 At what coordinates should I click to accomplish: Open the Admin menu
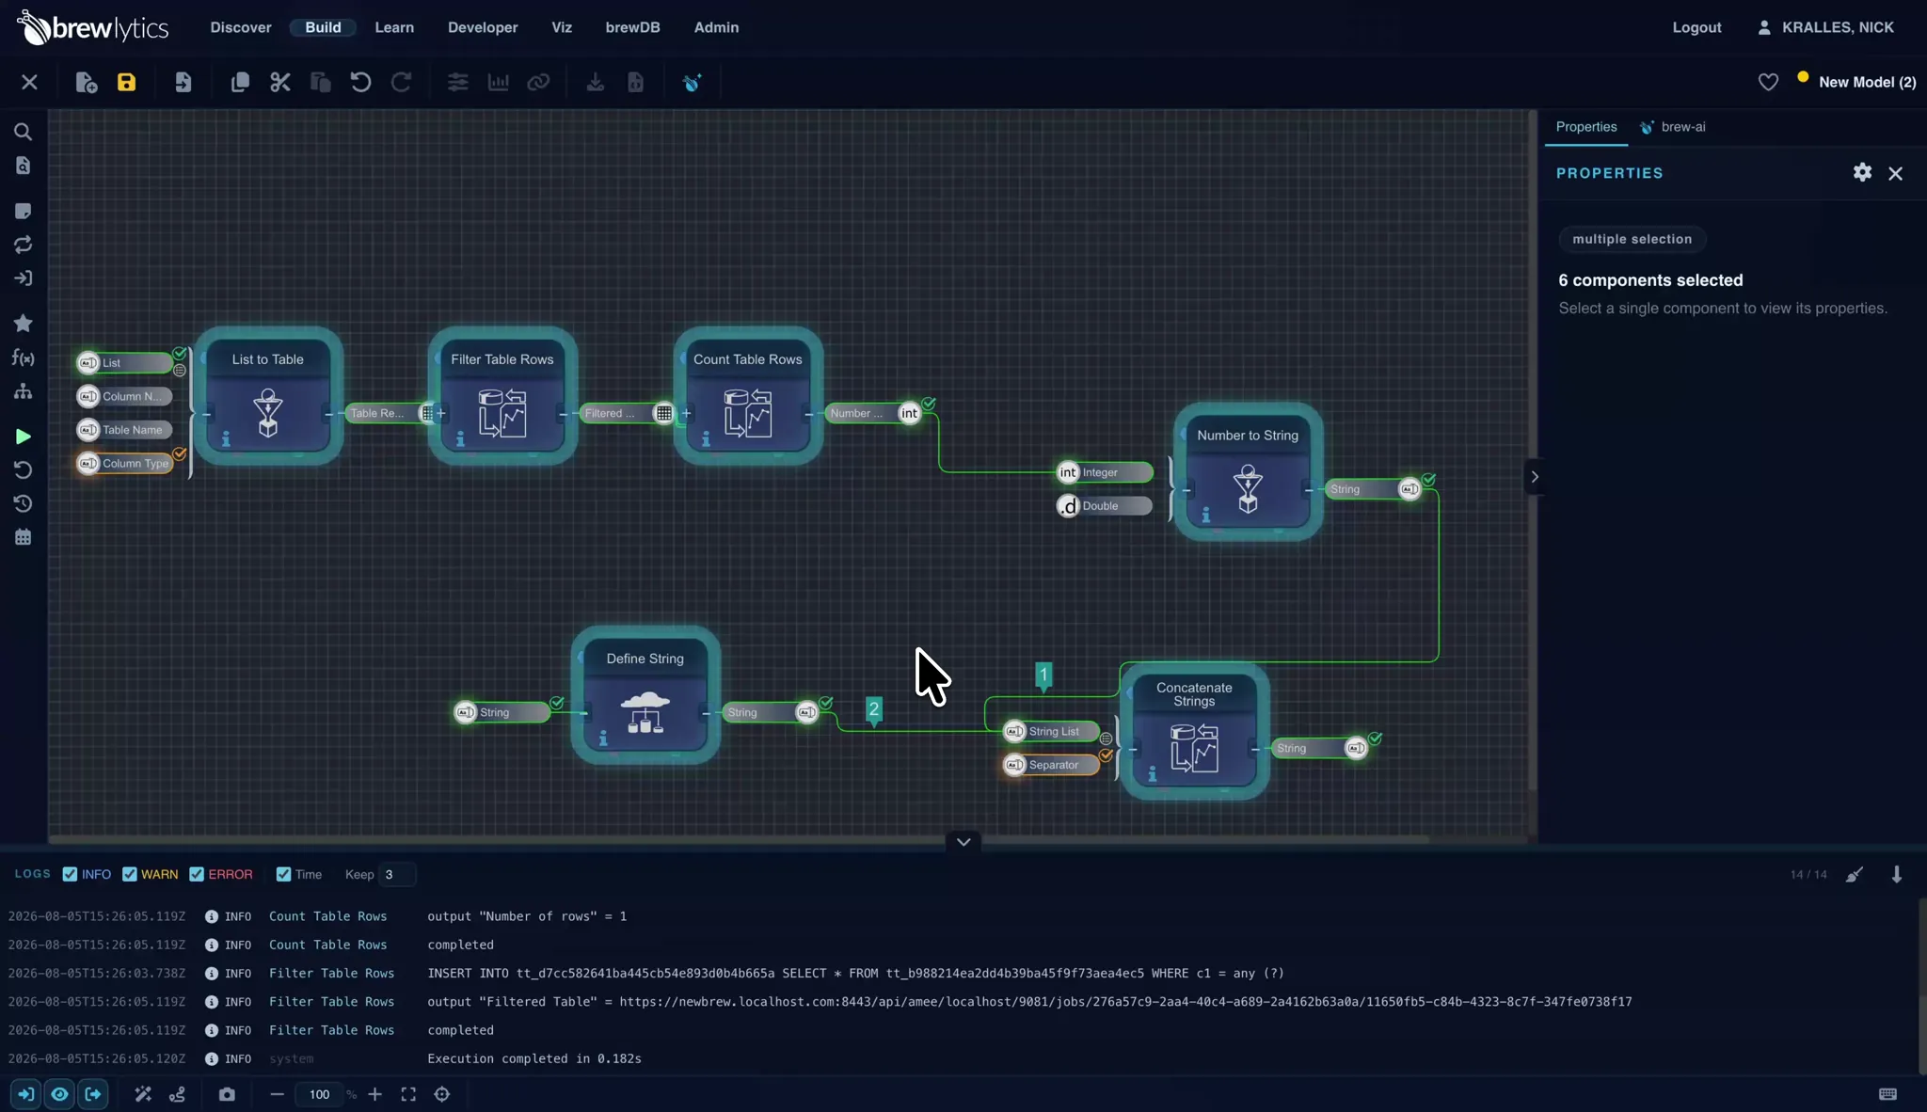[x=716, y=27]
